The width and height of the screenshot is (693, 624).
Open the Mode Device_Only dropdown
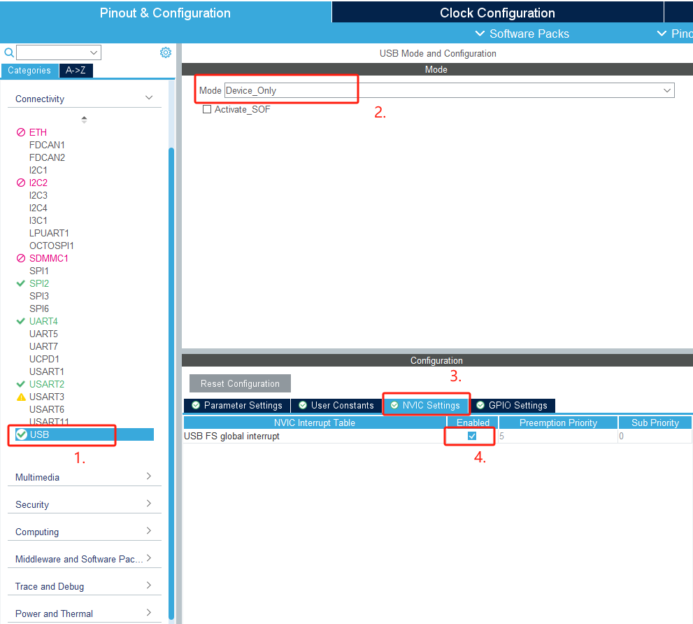coord(449,90)
